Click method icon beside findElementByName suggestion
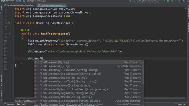 tap(35, 85)
